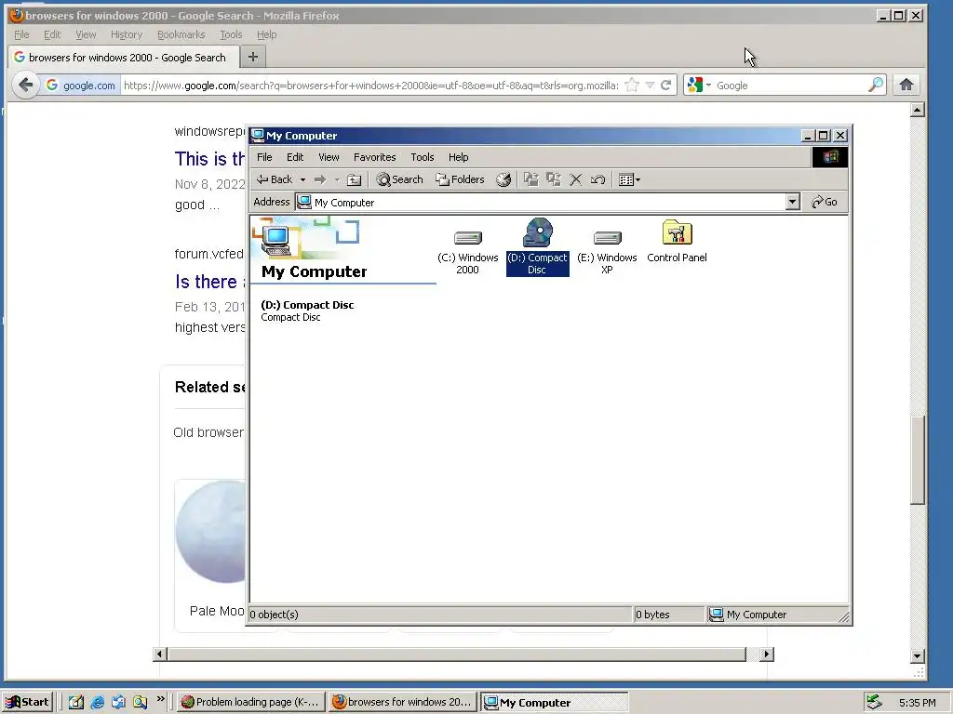Switch to browsers for windows taskbar button

point(403,703)
